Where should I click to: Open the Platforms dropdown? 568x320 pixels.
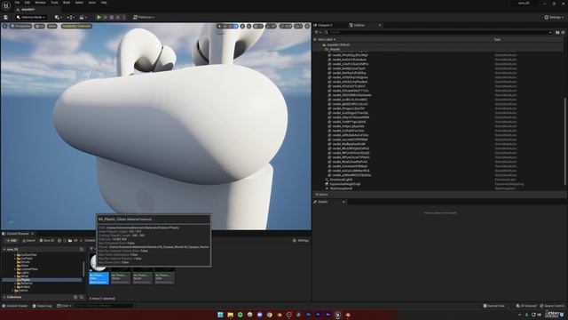[144, 18]
